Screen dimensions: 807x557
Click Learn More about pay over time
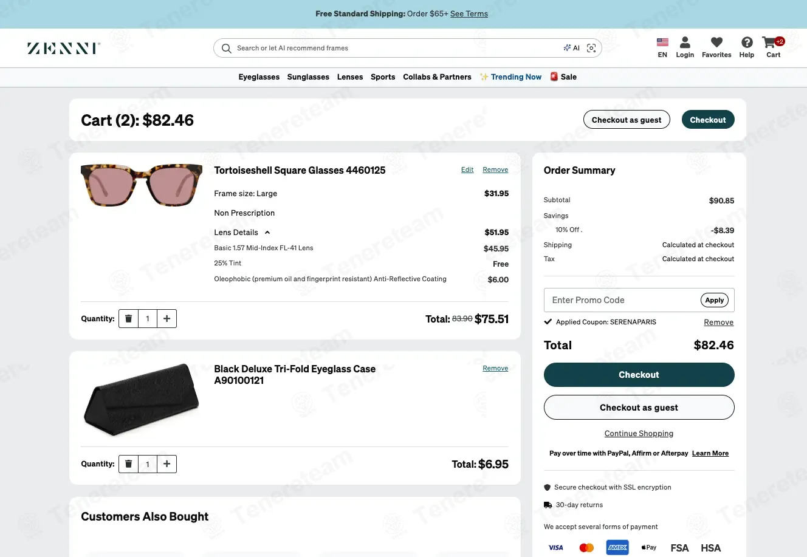pos(710,454)
